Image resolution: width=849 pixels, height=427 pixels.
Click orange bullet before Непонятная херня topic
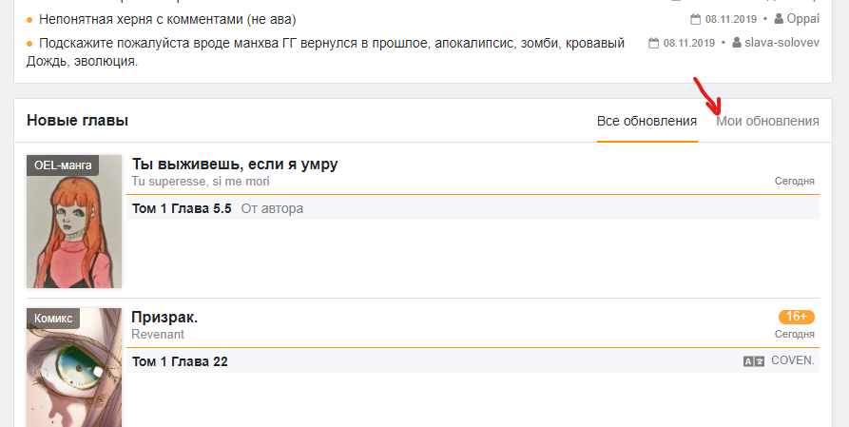29,21
